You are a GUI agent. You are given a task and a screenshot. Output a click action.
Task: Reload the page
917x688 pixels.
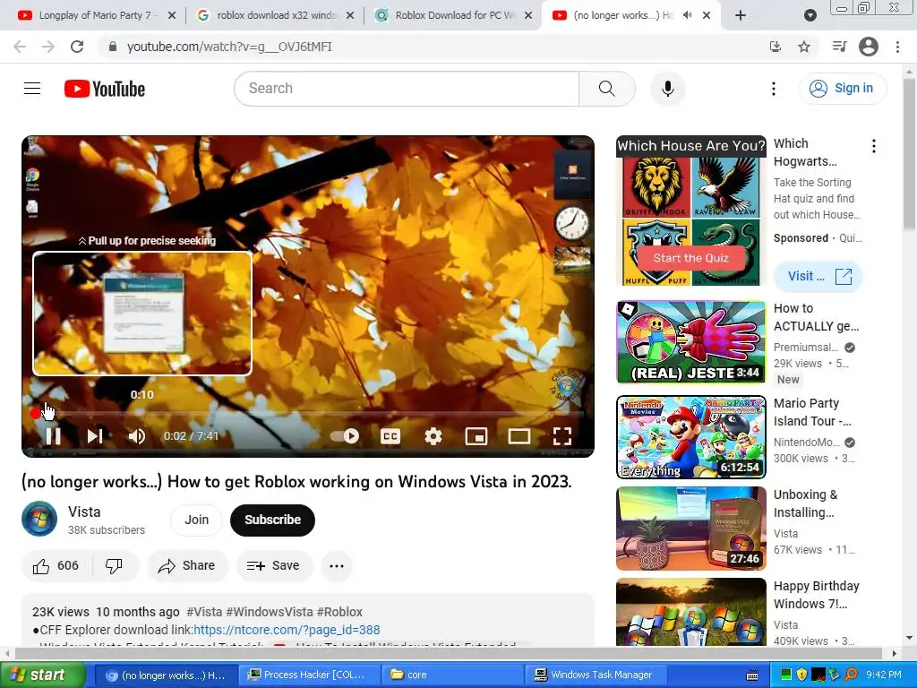point(77,47)
